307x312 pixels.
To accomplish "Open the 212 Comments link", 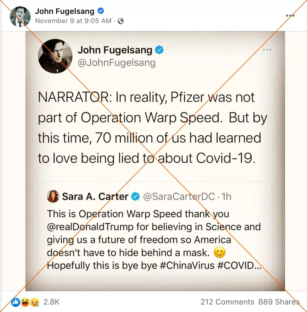I will click(227, 302).
